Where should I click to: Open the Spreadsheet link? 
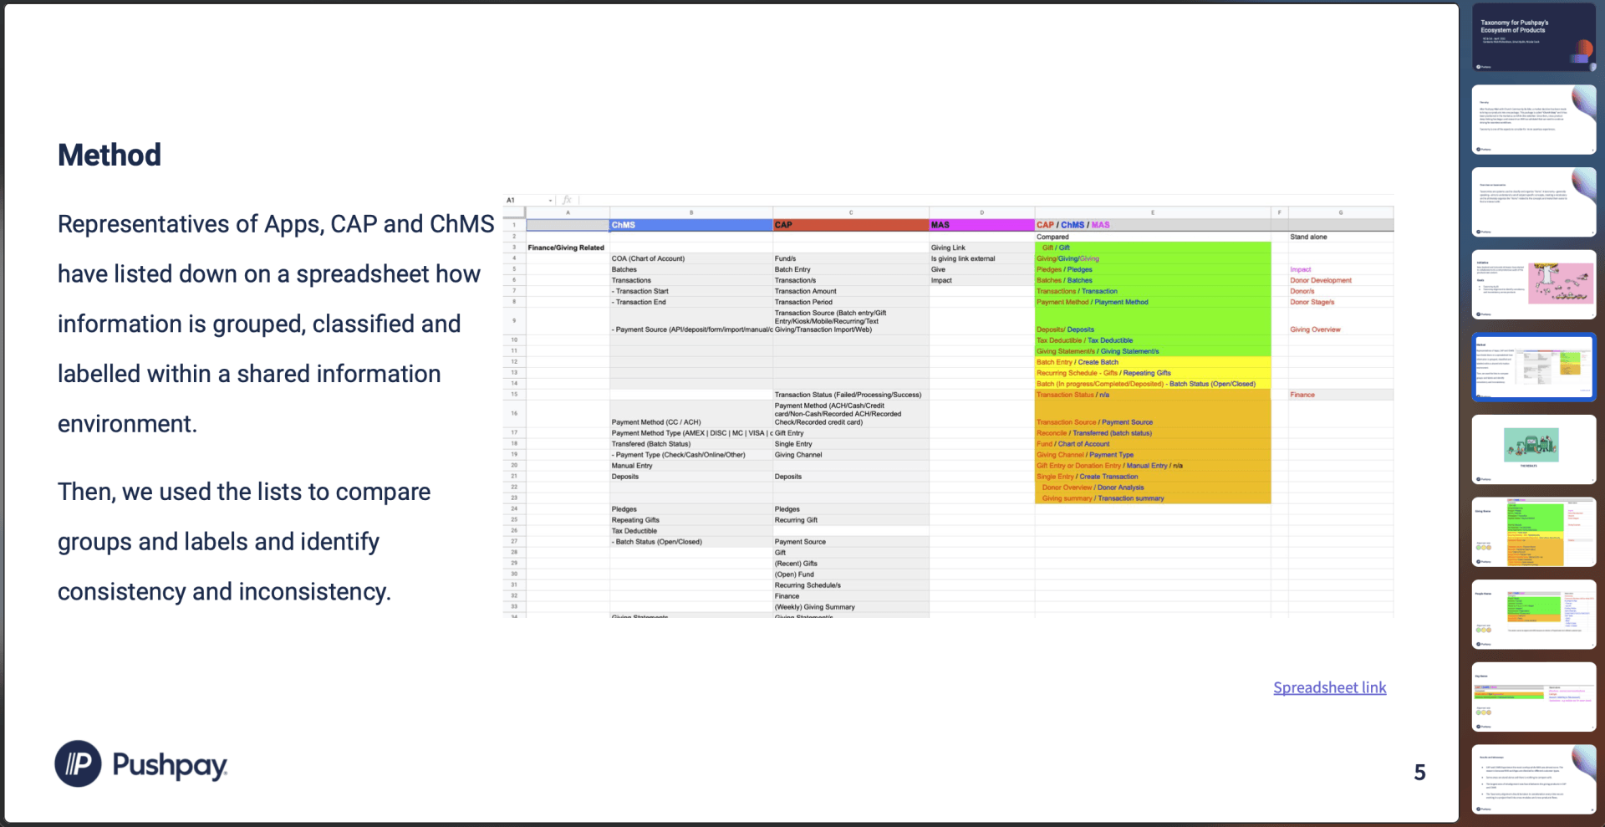pos(1329,687)
